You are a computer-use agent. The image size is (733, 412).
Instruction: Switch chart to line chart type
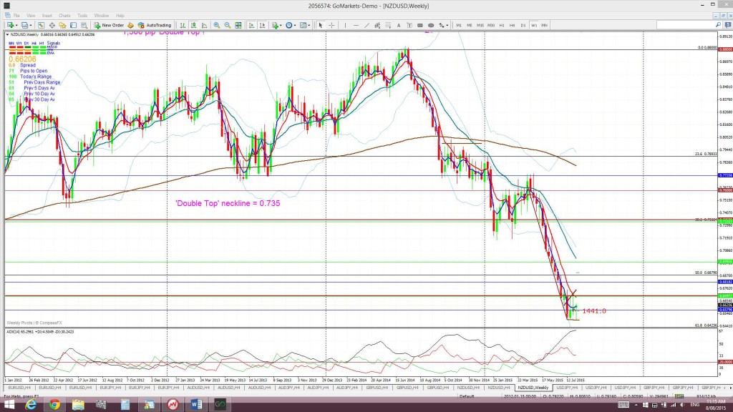(x=204, y=25)
